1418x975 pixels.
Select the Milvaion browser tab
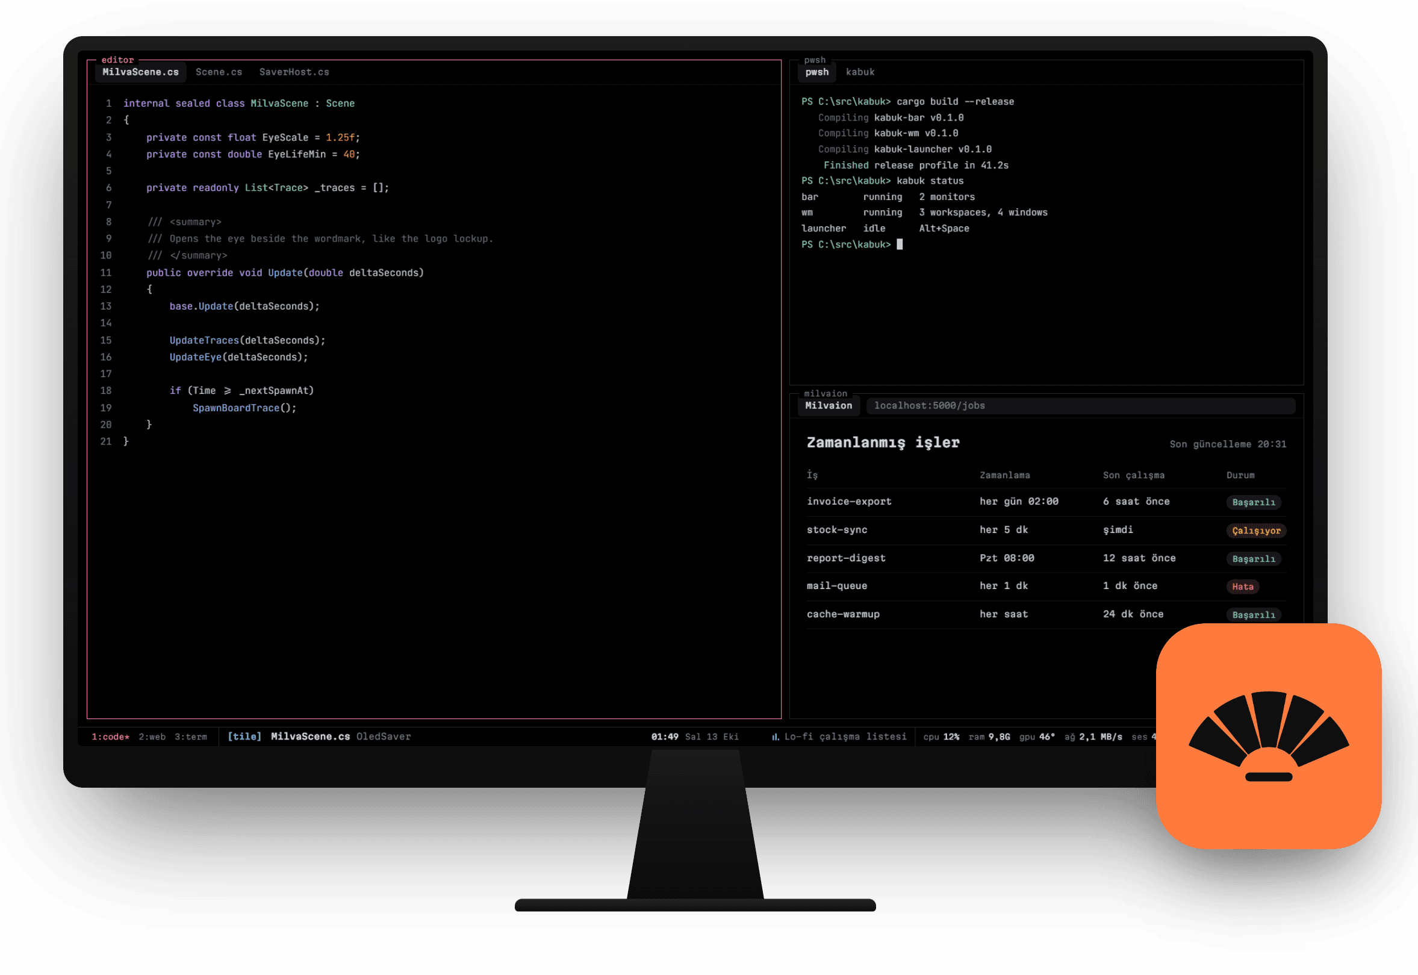[x=828, y=406]
